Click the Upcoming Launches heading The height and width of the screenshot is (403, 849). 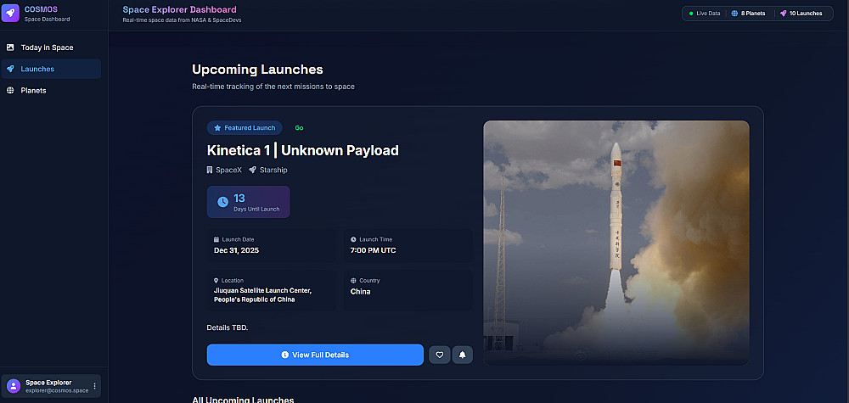pos(258,70)
